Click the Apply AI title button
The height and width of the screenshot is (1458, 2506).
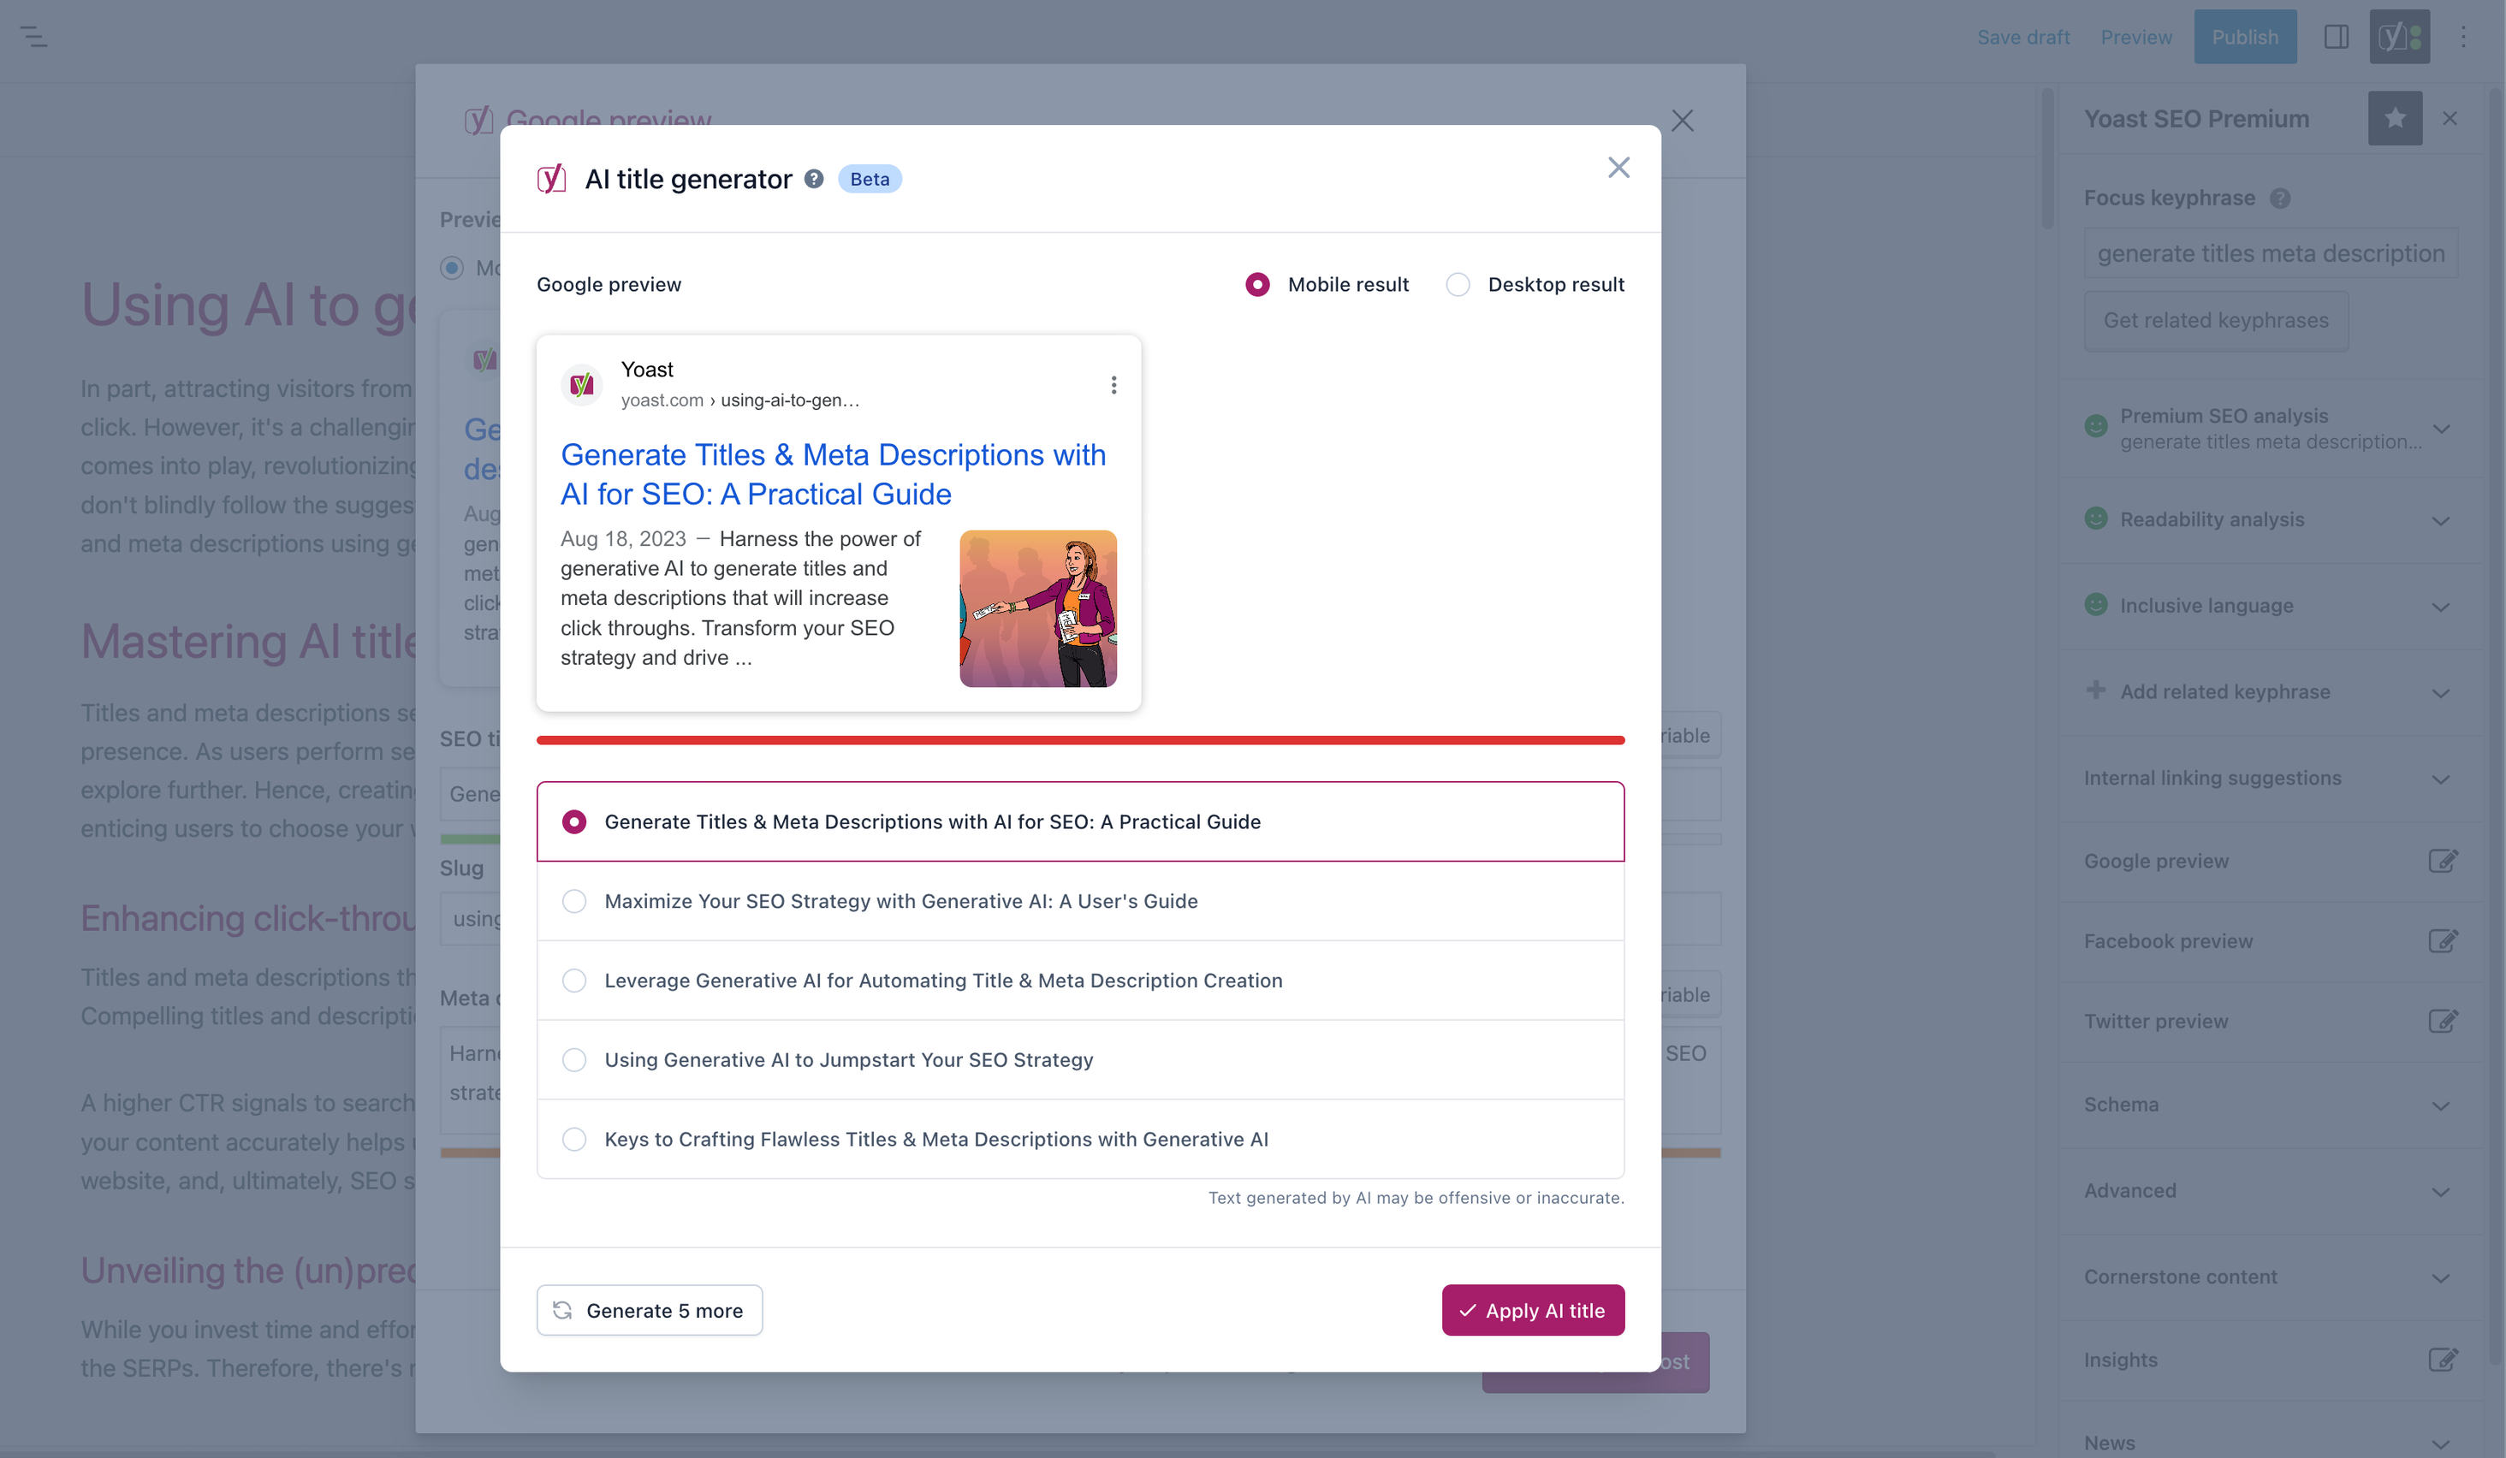coord(1532,1311)
